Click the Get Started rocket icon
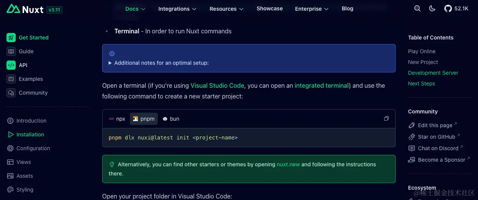Viewport: 478px width, 200px height. (x=11, y=38)
